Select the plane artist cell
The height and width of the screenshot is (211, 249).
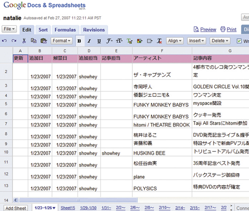(x=162, y=174)
